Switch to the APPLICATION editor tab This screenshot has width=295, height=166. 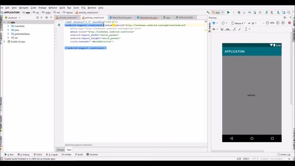[185, 18]
